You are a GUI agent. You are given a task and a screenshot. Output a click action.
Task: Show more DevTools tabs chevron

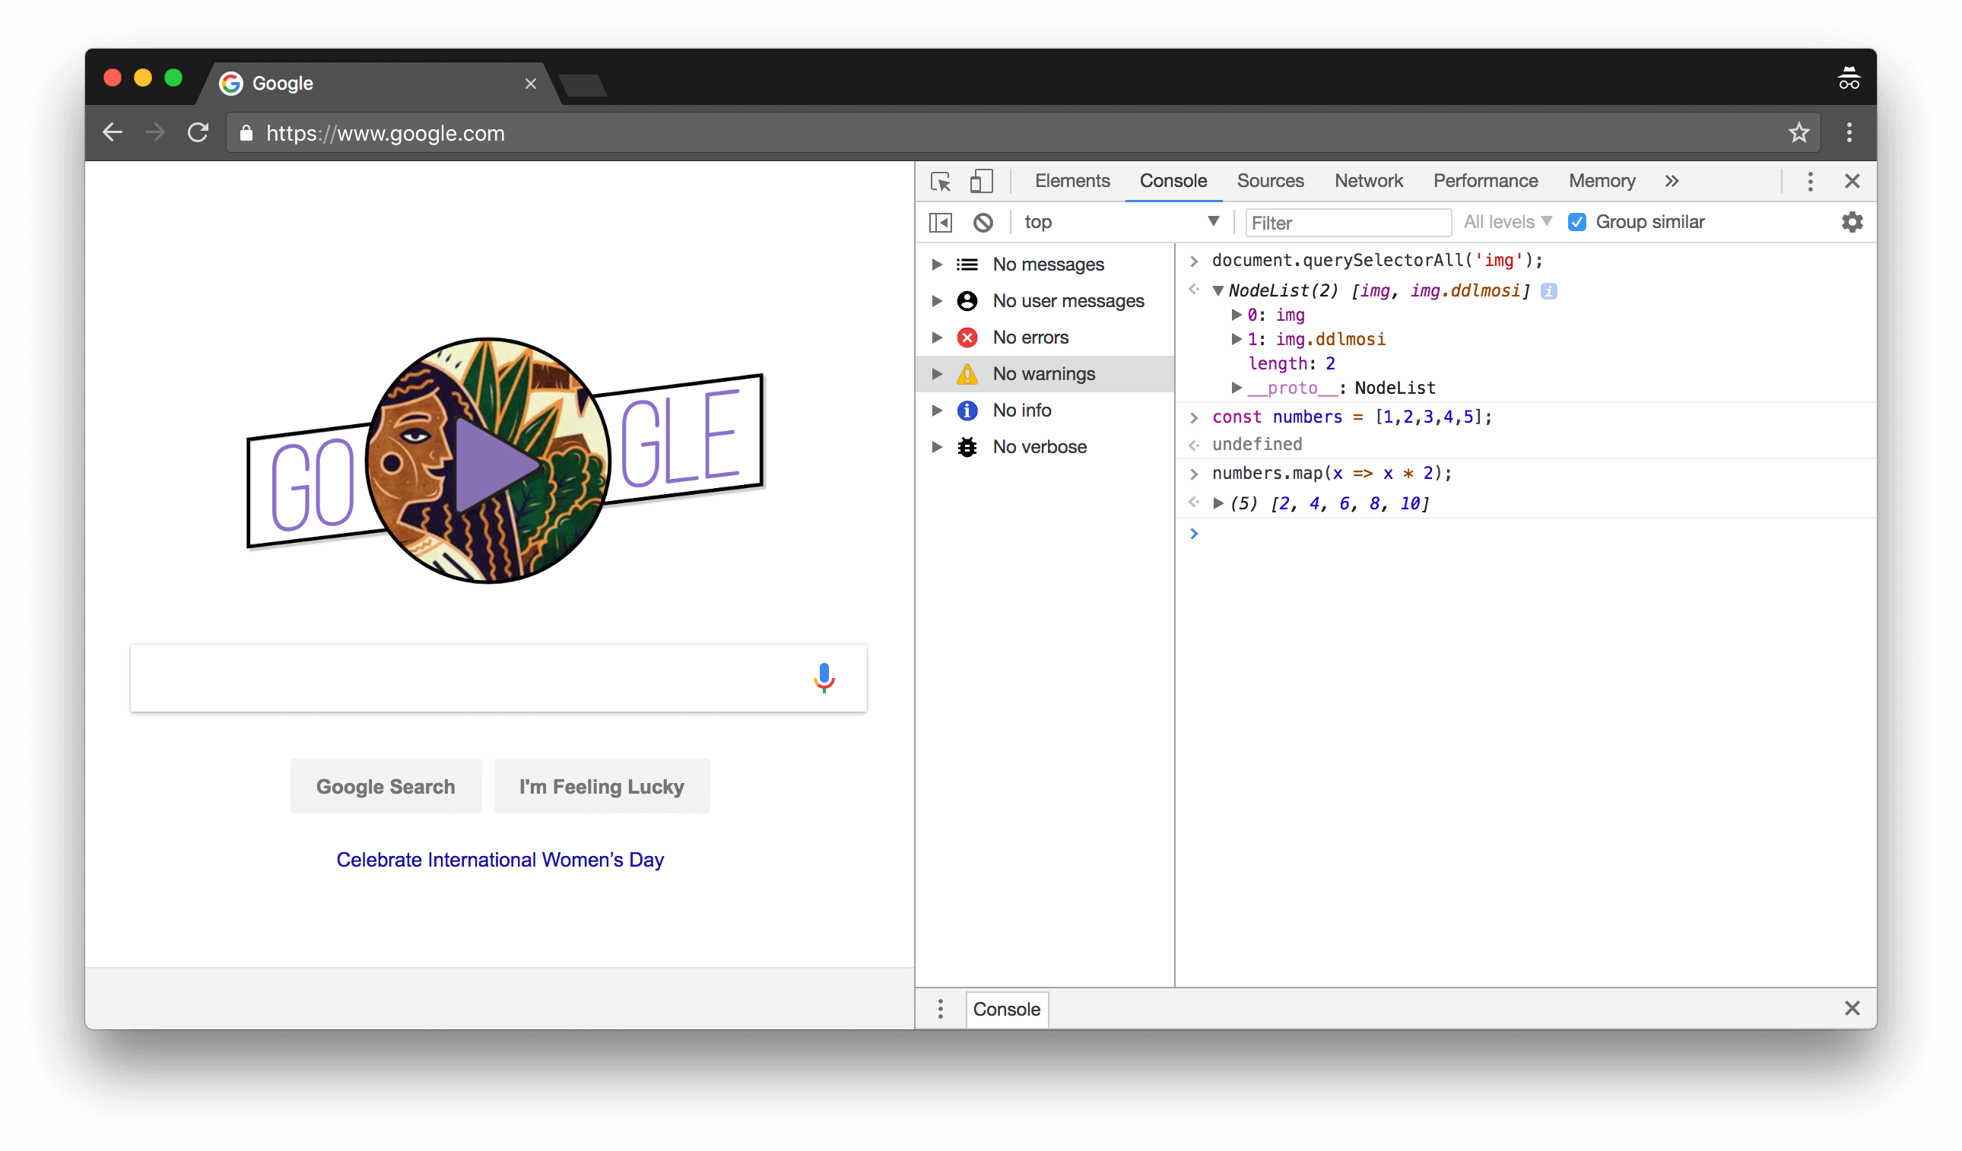1672,182
